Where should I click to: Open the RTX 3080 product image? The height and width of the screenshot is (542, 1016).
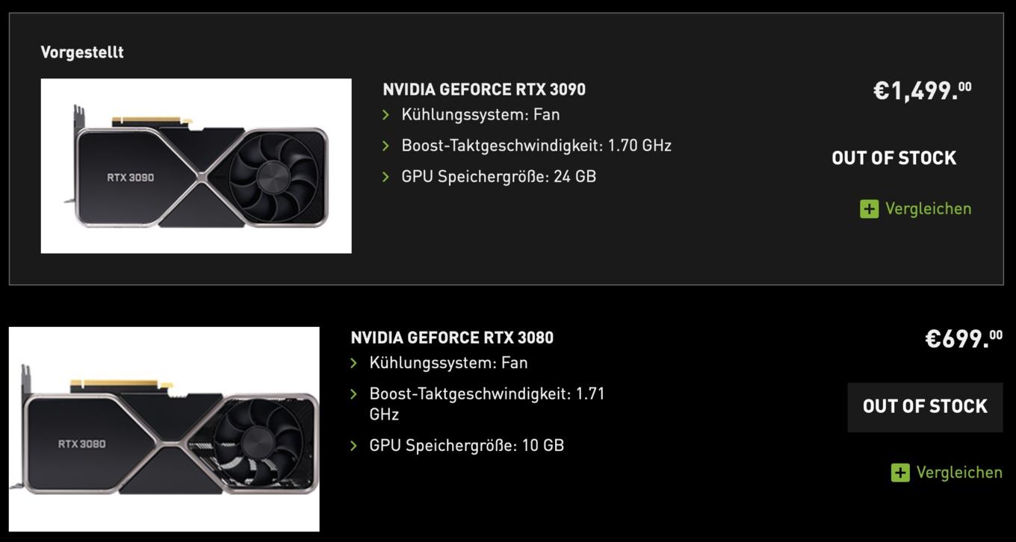[164, 429]
